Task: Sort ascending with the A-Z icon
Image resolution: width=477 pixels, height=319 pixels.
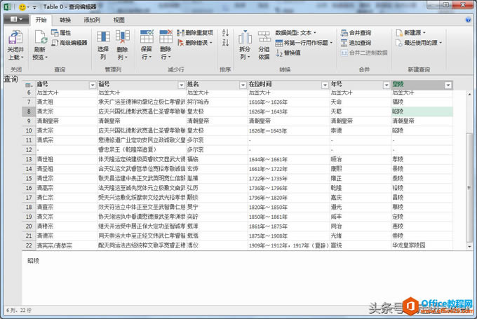Action: pos(225,32)
